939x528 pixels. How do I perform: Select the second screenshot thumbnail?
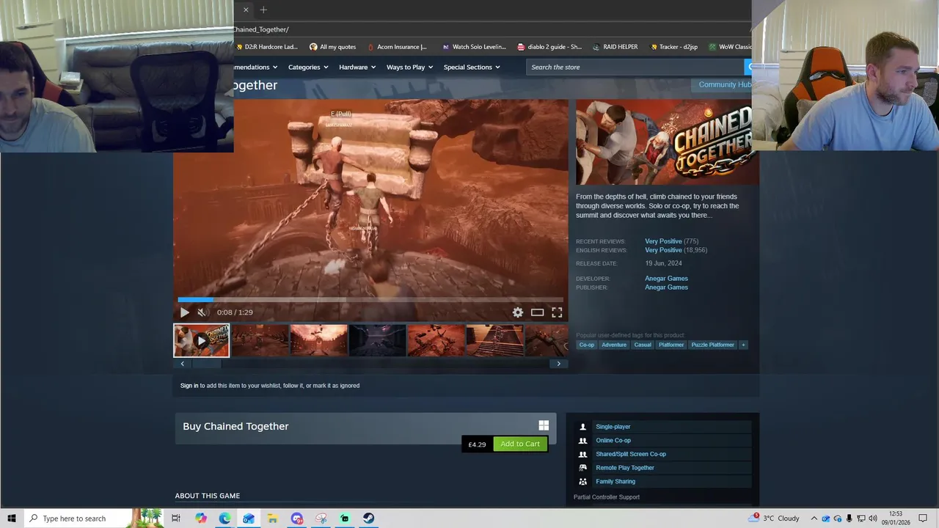point(260,340)
